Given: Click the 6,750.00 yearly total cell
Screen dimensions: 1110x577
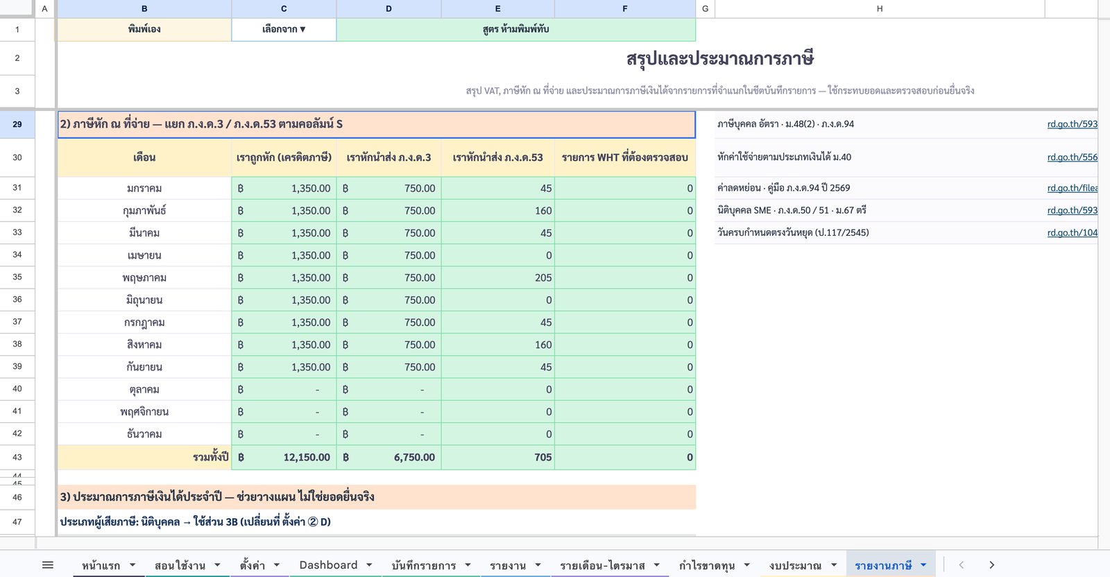Looking at the screenshot, I should (388, 457).
